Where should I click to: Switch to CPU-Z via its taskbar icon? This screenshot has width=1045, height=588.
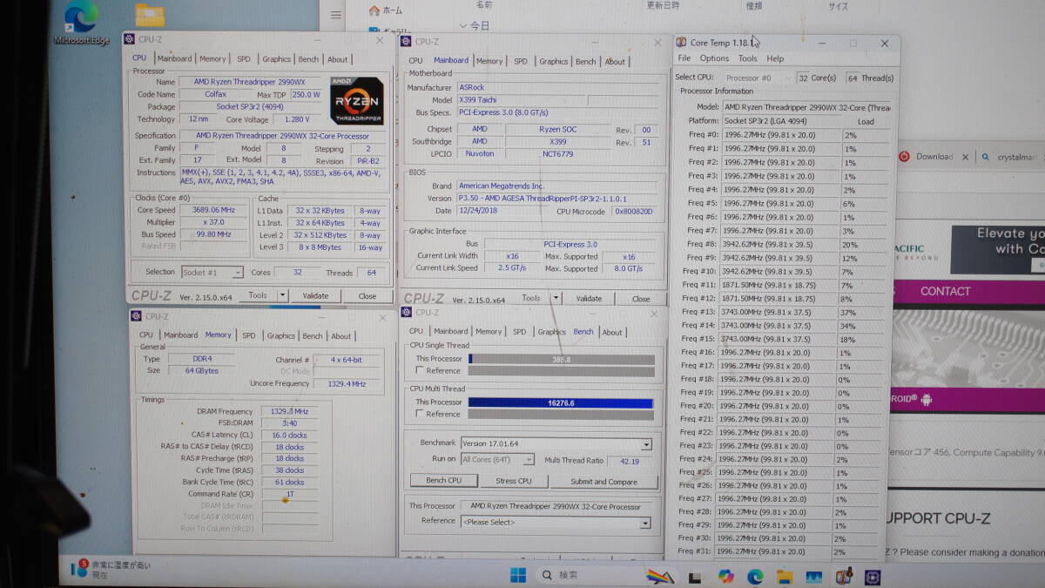coord(873,577)
